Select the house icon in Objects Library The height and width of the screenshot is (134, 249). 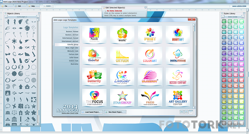[x=27, y=87]
